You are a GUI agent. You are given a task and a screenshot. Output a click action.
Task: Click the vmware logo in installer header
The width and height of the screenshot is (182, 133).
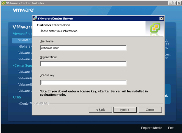coord(23,10)
